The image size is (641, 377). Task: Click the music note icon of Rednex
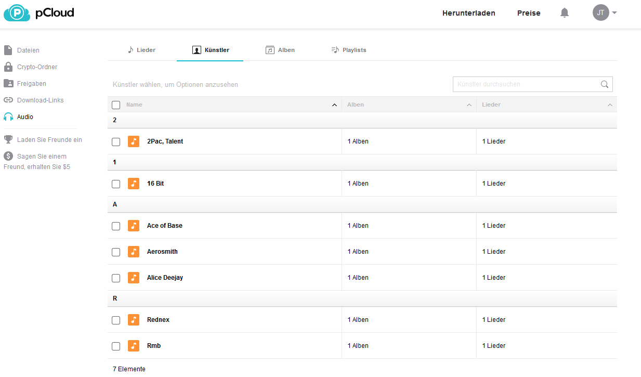click(x=134, y=320)
